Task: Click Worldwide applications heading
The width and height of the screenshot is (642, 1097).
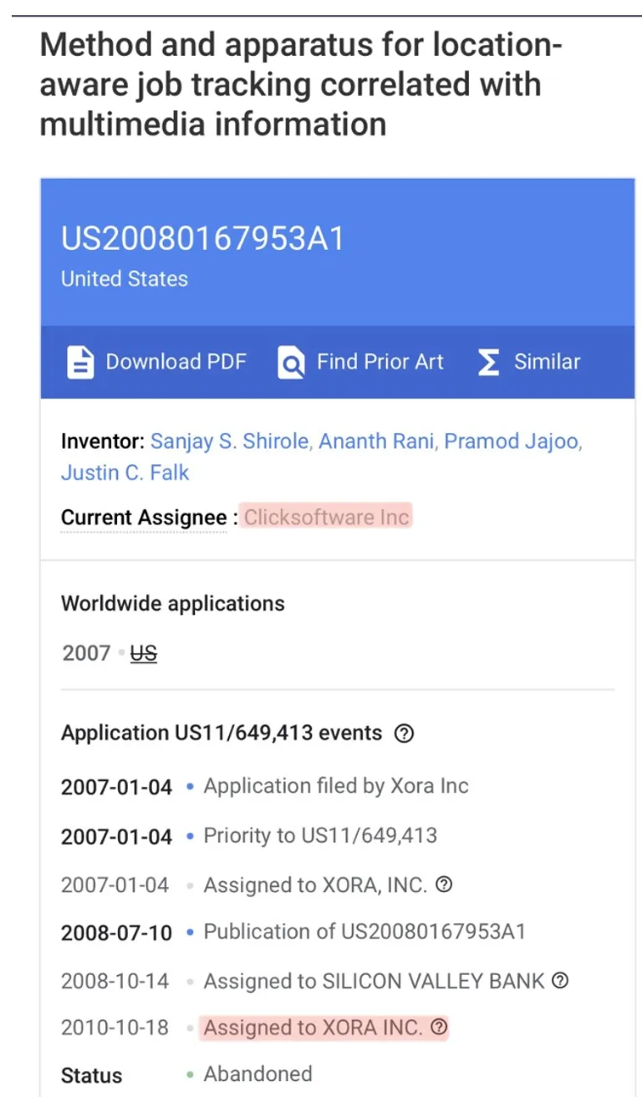Action: [173, 604]
